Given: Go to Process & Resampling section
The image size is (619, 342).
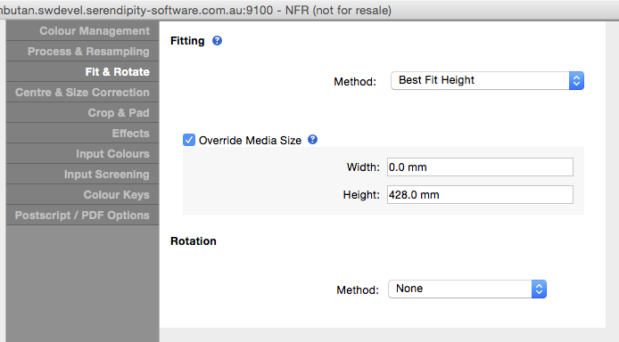Looking at the screenshot, I should coord(83,52).
